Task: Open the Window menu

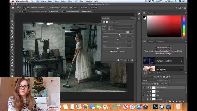Action: tap(89, 1)
